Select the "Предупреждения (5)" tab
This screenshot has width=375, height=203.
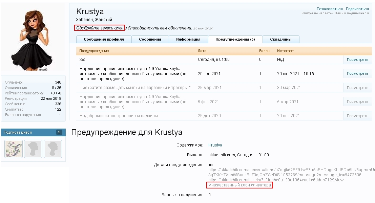[235, 39]
